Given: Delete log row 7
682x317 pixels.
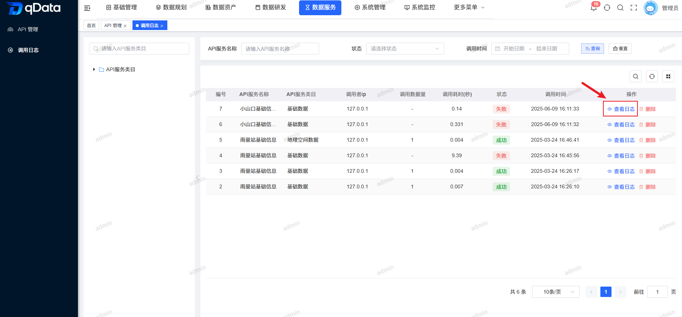Looking at the screenshot, I should click(647, 109).
